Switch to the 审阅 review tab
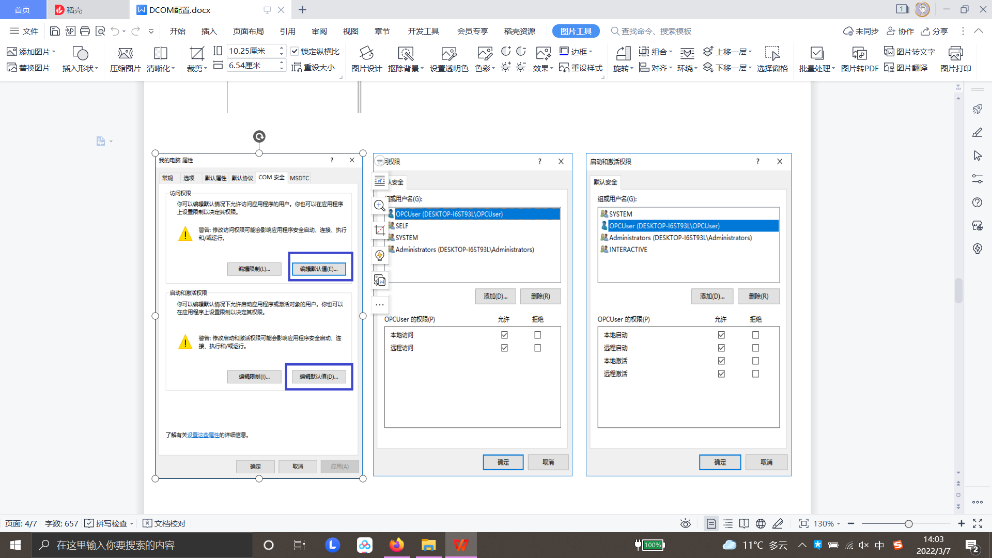This screenshot has height=558, width=992. point(319,31)
